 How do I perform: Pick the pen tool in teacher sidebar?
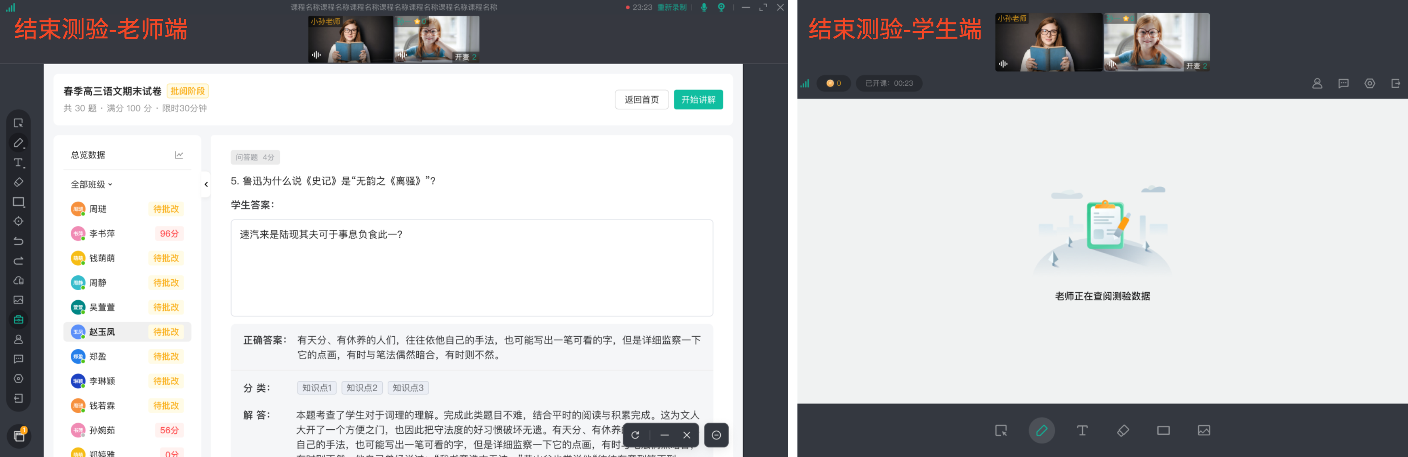pos(18,143)
